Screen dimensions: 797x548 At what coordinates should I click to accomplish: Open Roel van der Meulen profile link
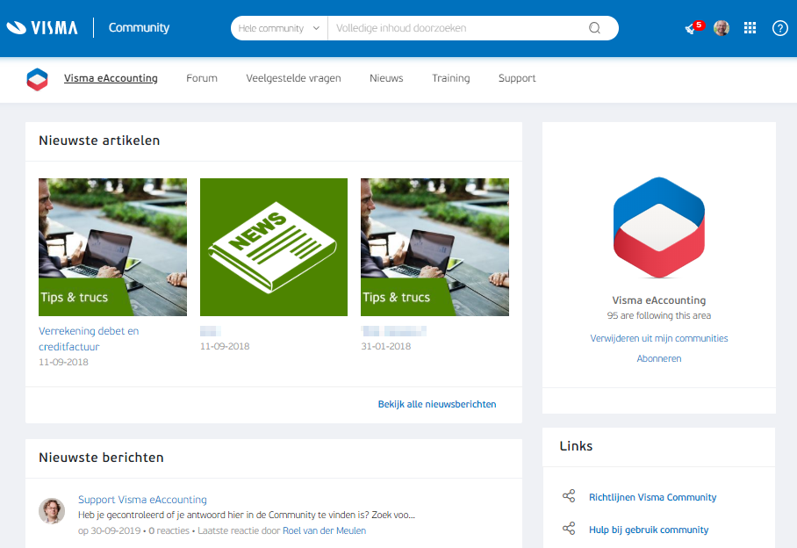coord(324,530)
